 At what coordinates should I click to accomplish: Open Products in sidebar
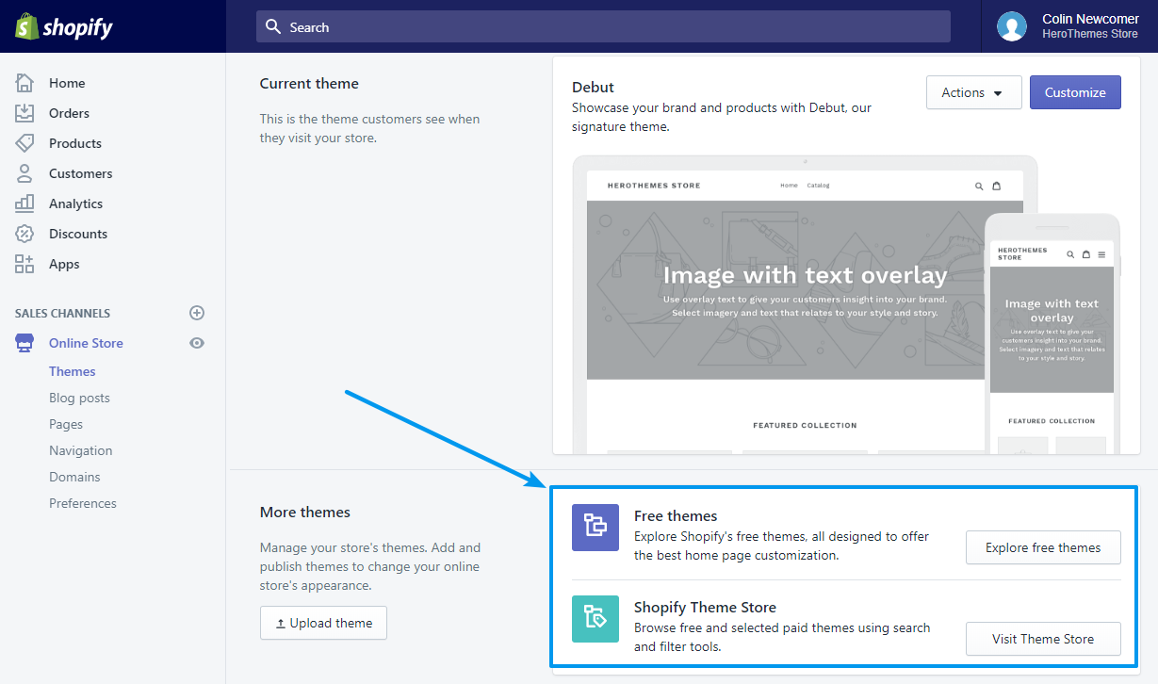coord(75,143)
